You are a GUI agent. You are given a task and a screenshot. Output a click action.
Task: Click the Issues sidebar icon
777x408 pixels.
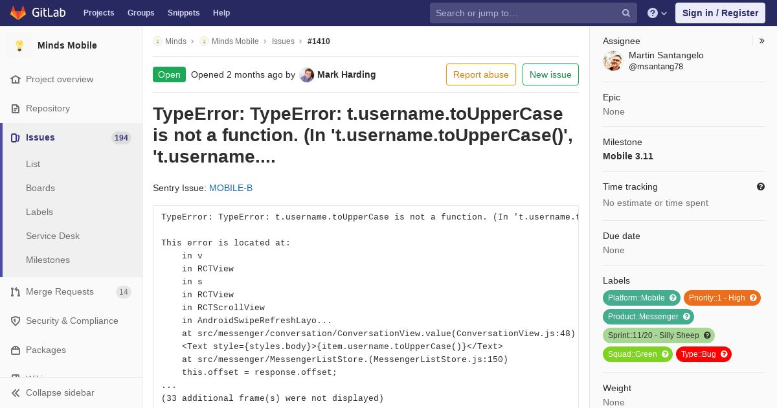(16, 137)
